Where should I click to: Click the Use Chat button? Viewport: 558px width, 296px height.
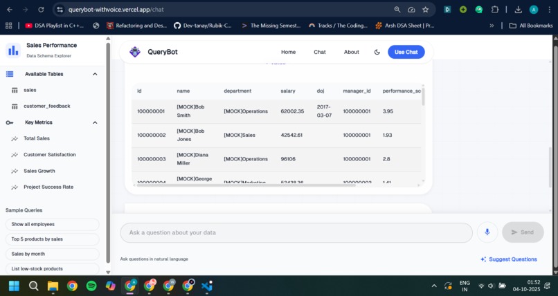pos(406,52)
